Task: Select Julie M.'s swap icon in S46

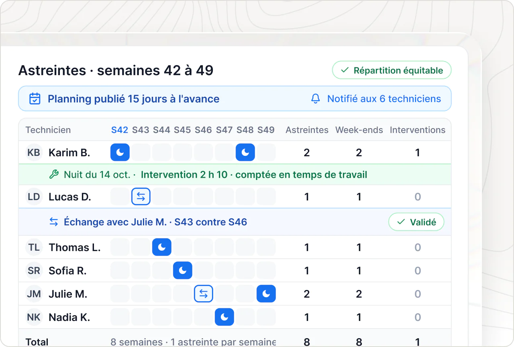Action: (x=204, y=294)
